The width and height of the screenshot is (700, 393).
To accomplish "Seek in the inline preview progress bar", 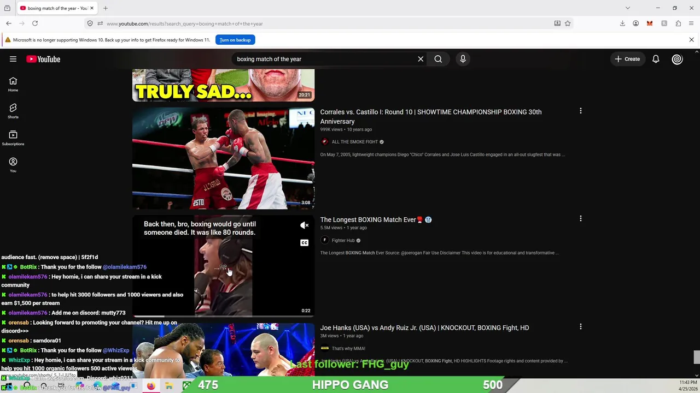I will tap(223, 316).
